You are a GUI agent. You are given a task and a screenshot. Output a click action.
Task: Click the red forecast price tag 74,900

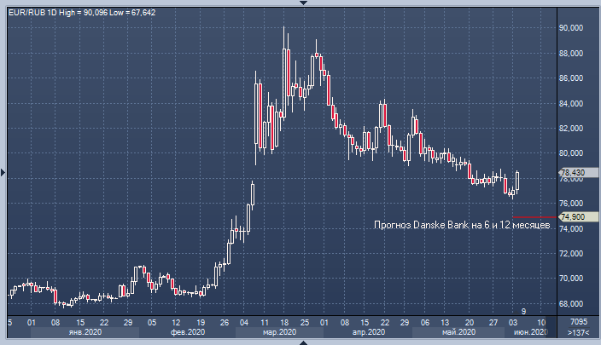click(572, 217)
